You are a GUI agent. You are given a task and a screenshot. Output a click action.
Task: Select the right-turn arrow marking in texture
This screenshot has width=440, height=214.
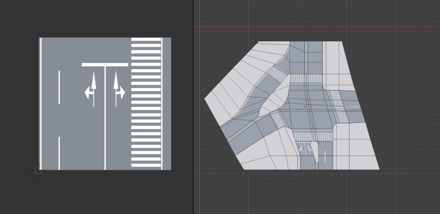119,89
